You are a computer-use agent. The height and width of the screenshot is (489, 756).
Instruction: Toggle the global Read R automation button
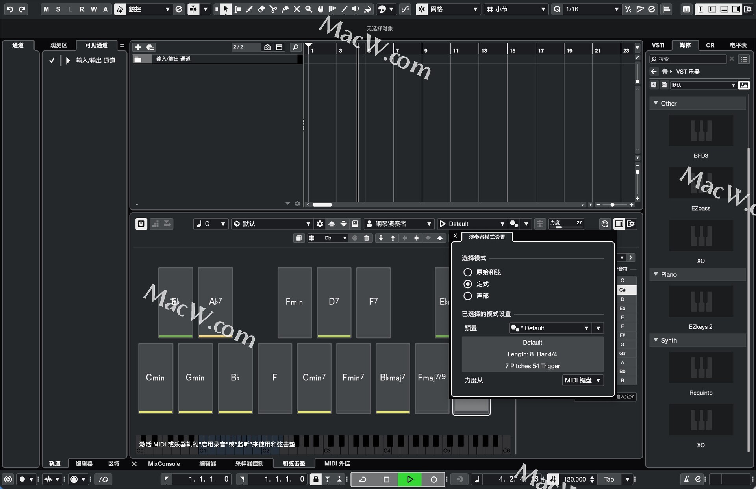(x=82, y=9)
